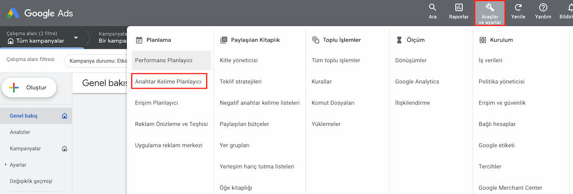Click the Toplu İşlemler copy icon

315,40
